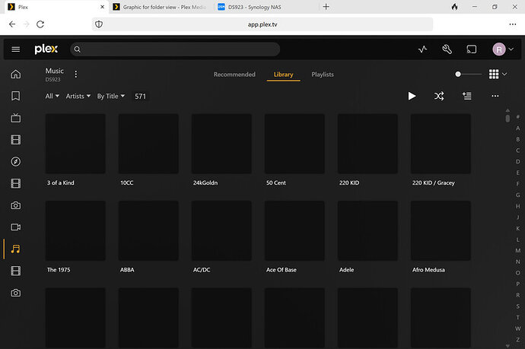Viewport: 525px width, 349px height.
Task: Open the grid view mode dropdown
Action: [x=498, y=74]
